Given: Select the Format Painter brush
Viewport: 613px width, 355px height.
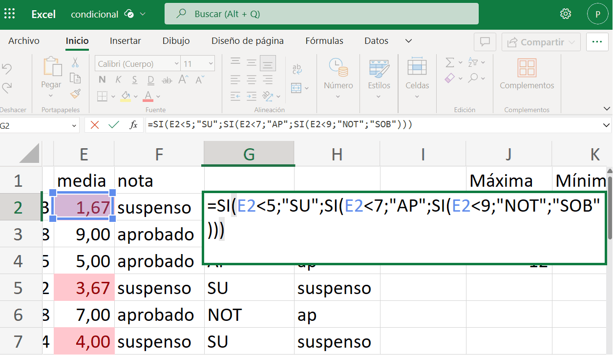Looking at the screenshot, I should click(75, 94).
